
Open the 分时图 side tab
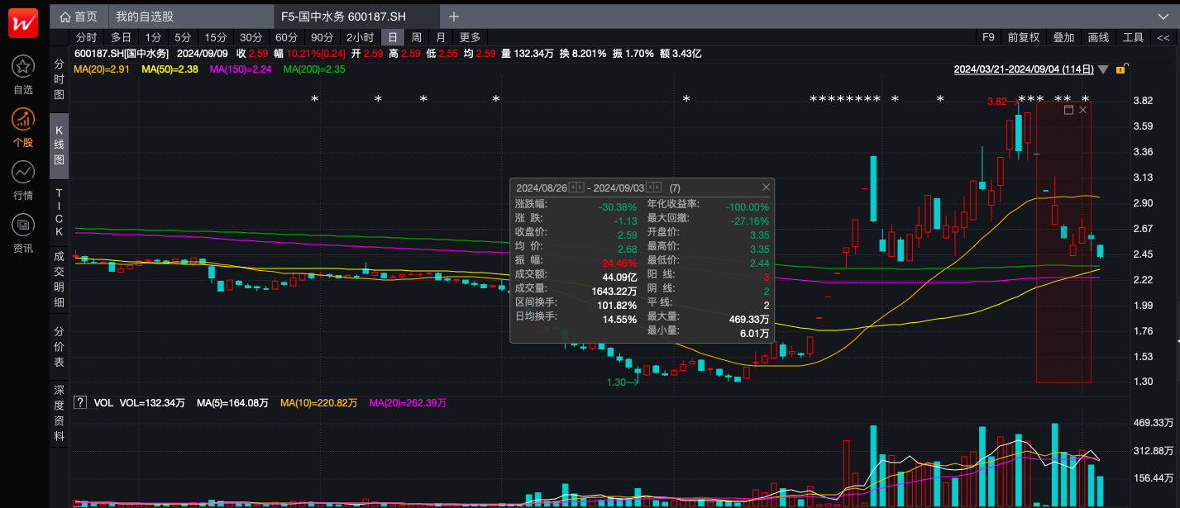59,79
